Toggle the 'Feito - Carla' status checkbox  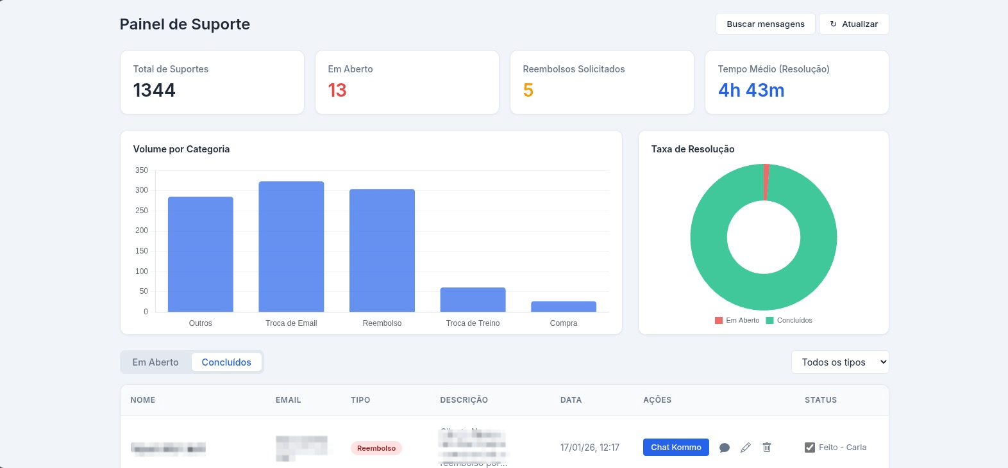pyautogui.click(x=810, y=448)
